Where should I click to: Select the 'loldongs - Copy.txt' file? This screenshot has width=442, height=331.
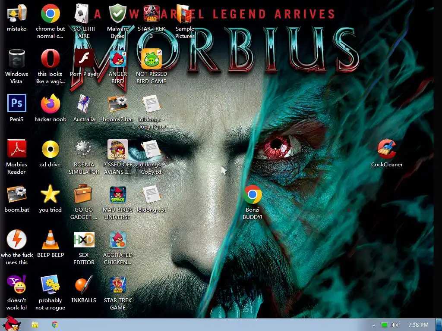[x=152, y=149]
